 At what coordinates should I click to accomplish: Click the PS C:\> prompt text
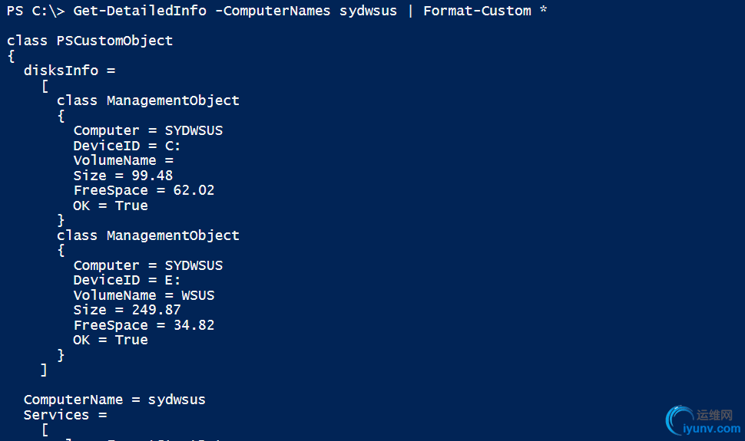(35, 11)
